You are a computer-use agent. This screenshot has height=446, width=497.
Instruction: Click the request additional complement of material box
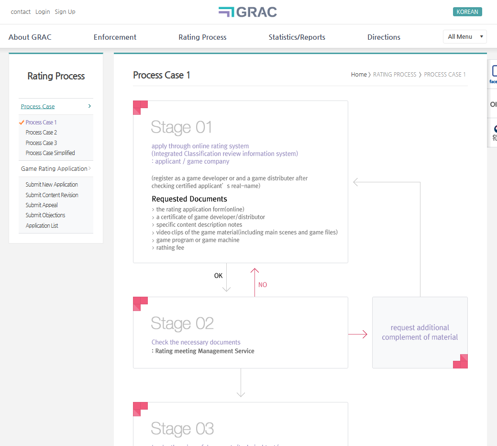tap(420, 332)
